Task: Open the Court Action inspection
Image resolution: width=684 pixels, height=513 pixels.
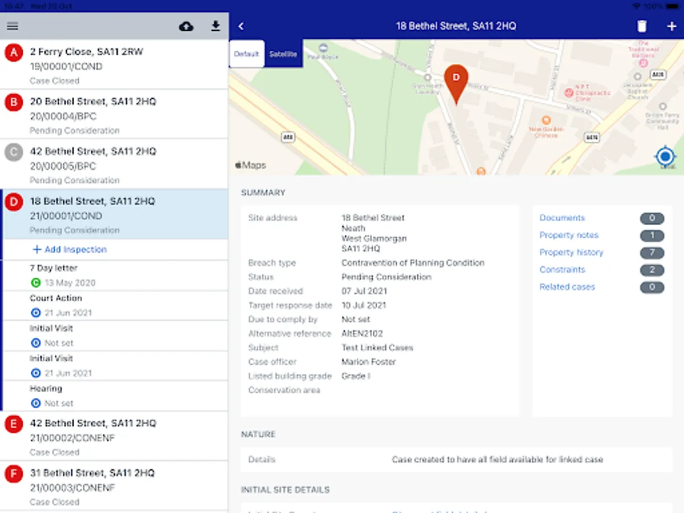Action: (x=116, y=306)
